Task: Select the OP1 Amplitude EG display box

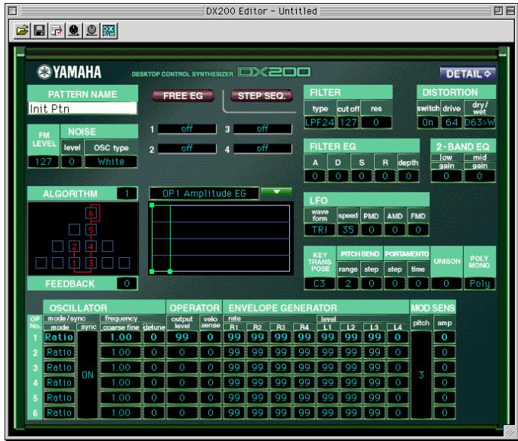Action: click(204, 193)
